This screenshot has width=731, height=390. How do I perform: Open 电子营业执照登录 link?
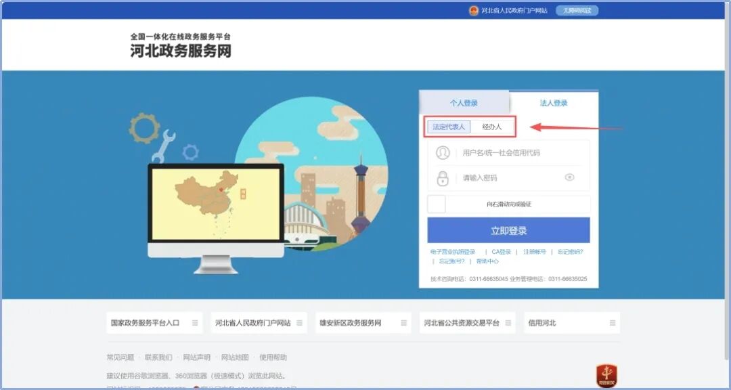click(x=453, y=252)
